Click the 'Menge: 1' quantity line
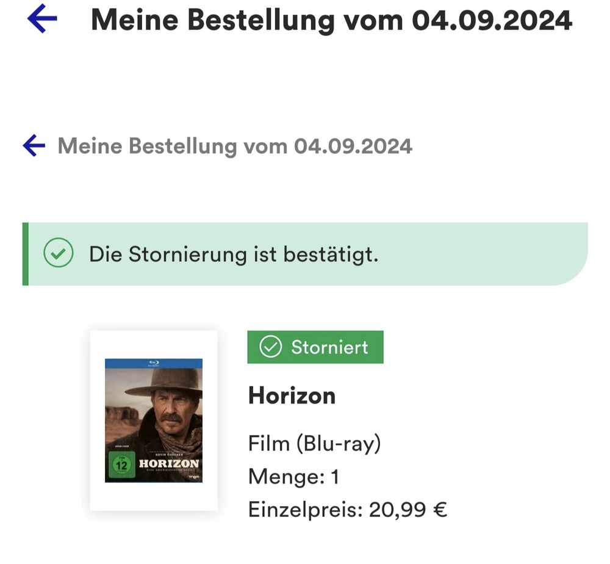This screenshot has height=564, width=610. (x=293, y=476)
